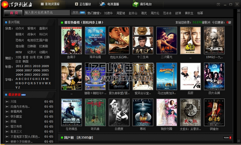The height and width of the screenshot is (145, 241).
Task: Open the 寒战 poster
Action: [x=143, y=112]
